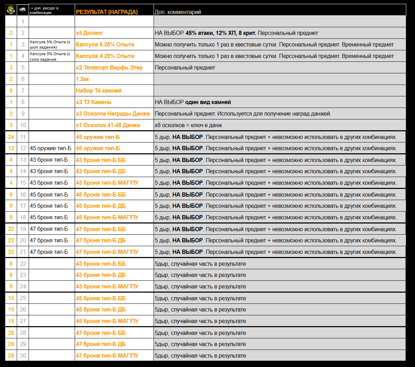Viewport: 415px width, 367px height.
Task: Click the Капсула 5% Опыта resource cell
Action: [x=51, y=44]
